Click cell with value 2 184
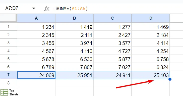The width and height of the screenshot is (183, 96). pyautogui.click(x=151, y=35)
